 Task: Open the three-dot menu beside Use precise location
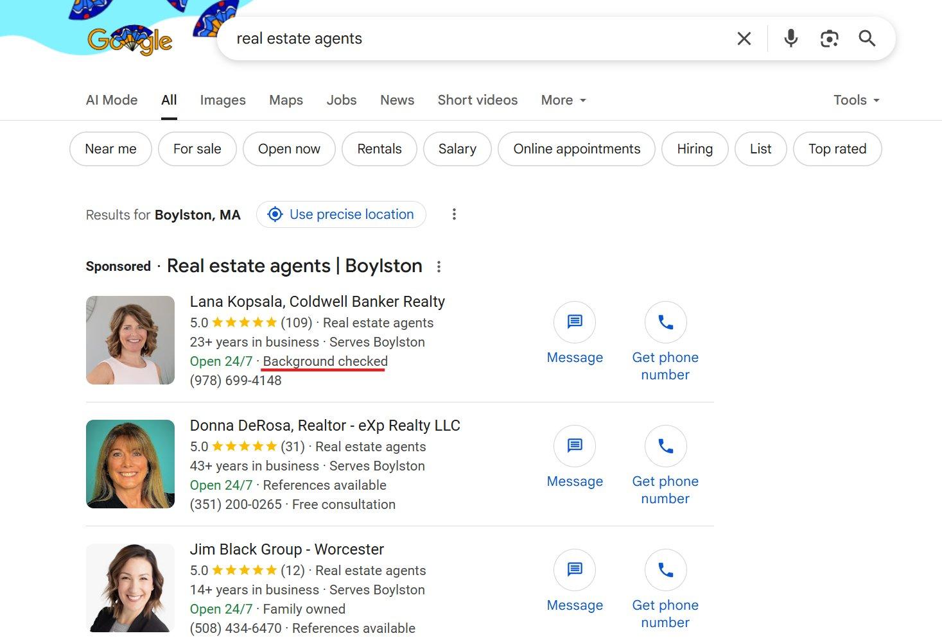click(x=454, y=214)
